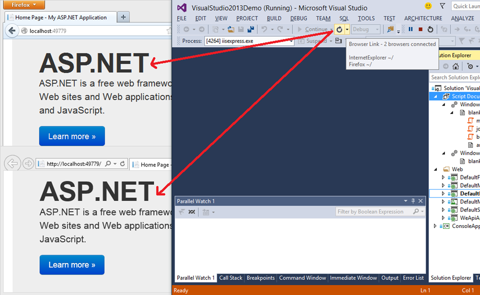Image resolution: width=480 pixels, height=295 pixels.
Task: Expand the ConsoleApp project node
Action: click(434, 226)
